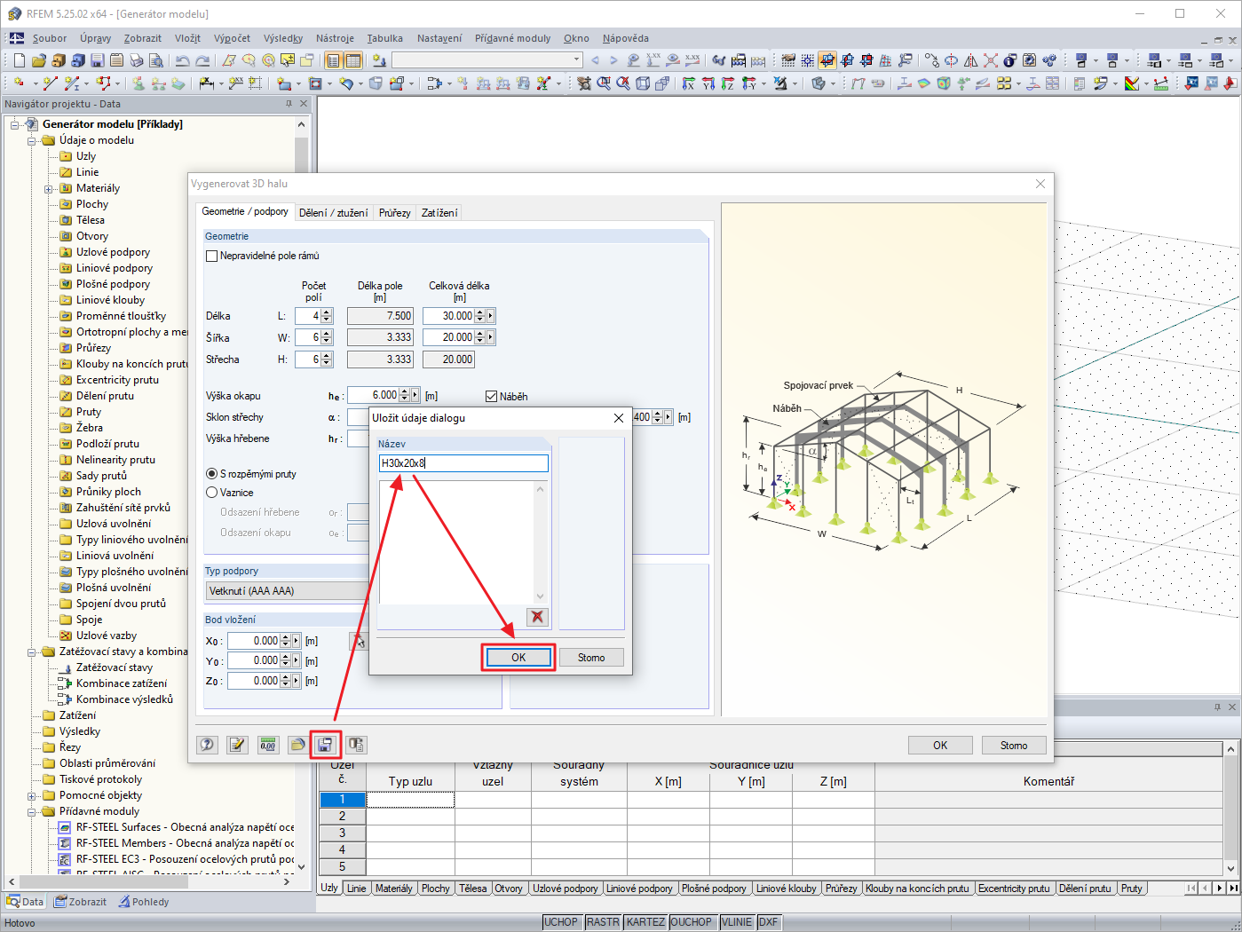
Task: Open the load case dropdown in toolbar
Action: pos(576,60)
